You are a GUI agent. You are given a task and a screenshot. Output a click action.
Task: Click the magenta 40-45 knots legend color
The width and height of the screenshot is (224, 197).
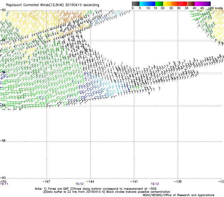[199, 4]
